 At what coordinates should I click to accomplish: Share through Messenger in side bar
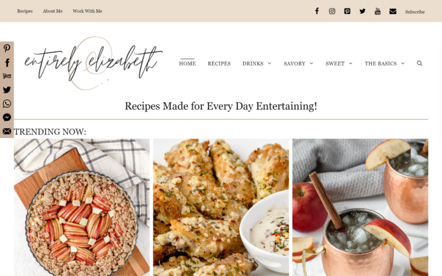[x=7, y=117]
